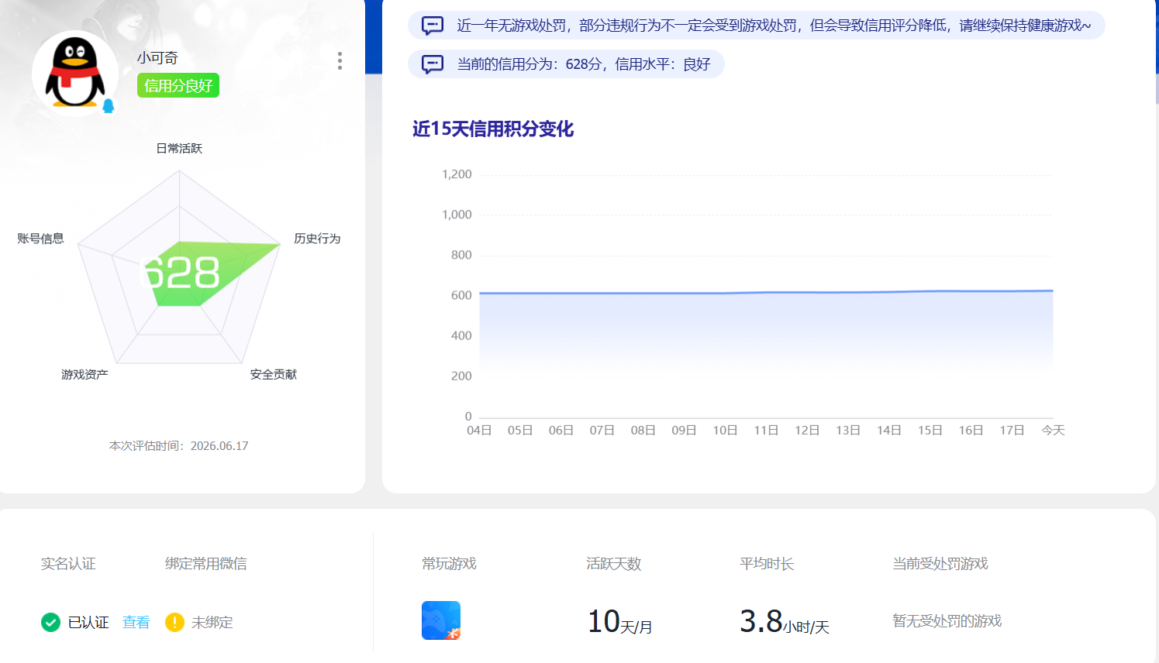The image size is (1159, 663).
Task: Click the chat icon beside 当前的信用分为 notice
Action: [x=433, y=64]
